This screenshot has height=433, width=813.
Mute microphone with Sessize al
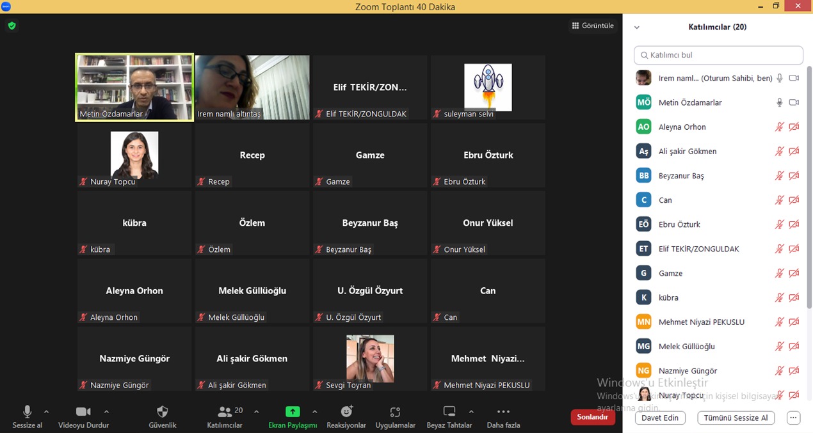(x=27, y=412)
